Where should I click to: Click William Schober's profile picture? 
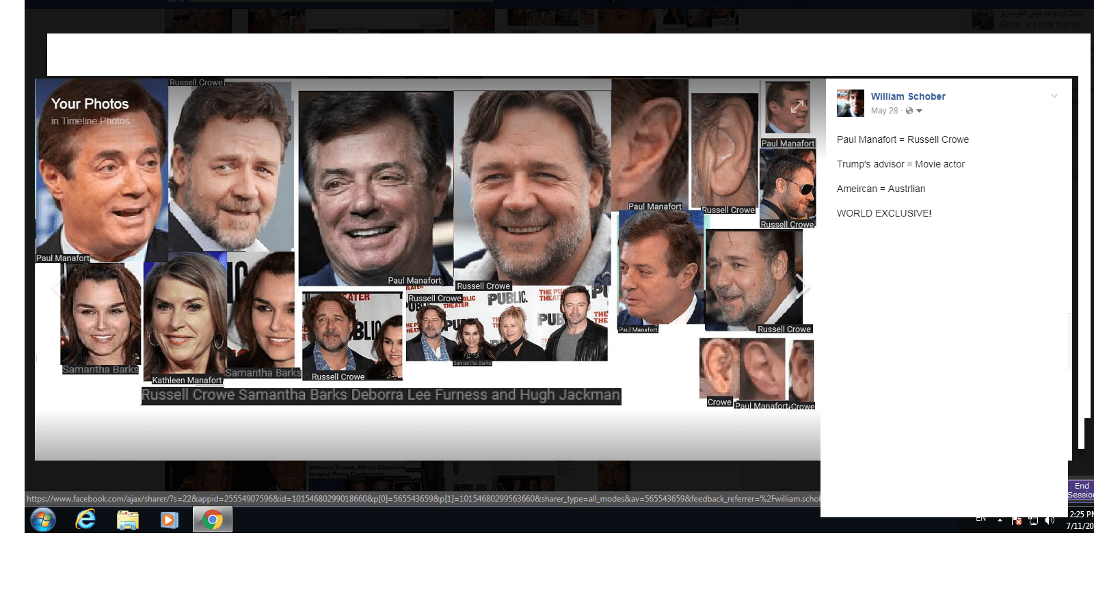click(851, 103)
